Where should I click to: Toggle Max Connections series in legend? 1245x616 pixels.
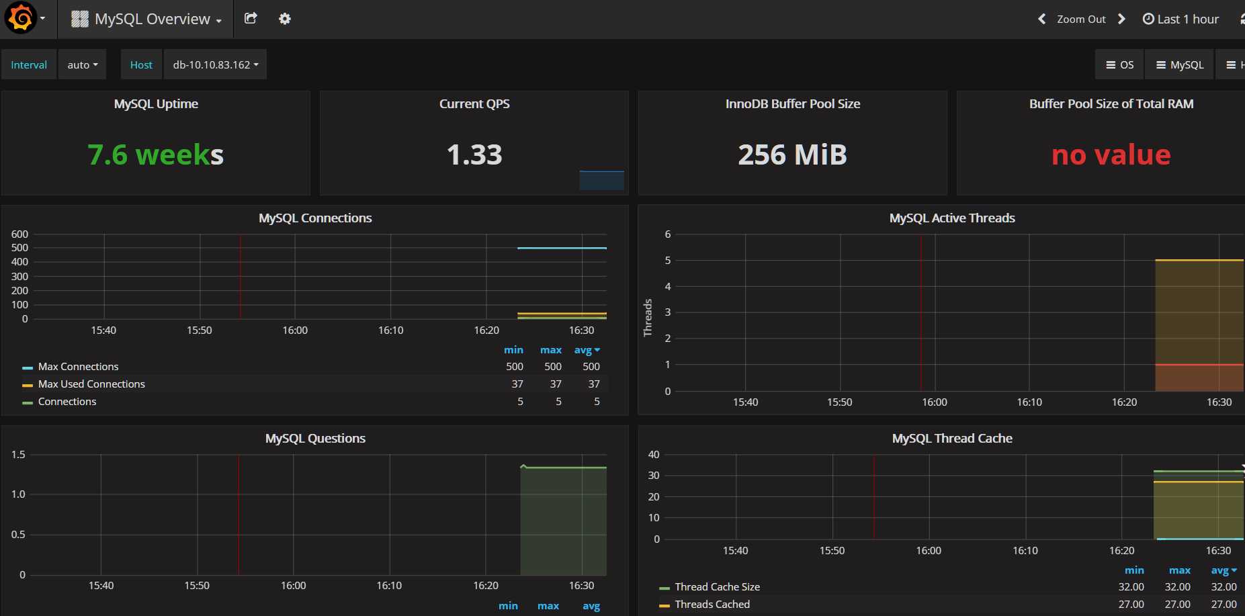click(x=78, y=366)
